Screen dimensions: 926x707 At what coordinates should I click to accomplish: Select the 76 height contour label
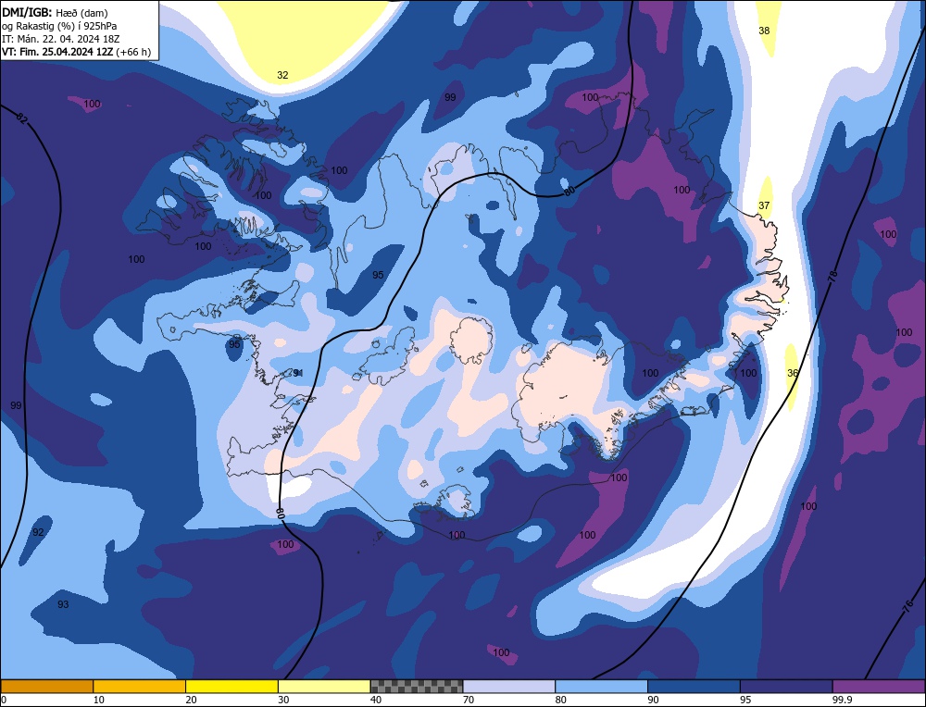[x=907, y=605]
